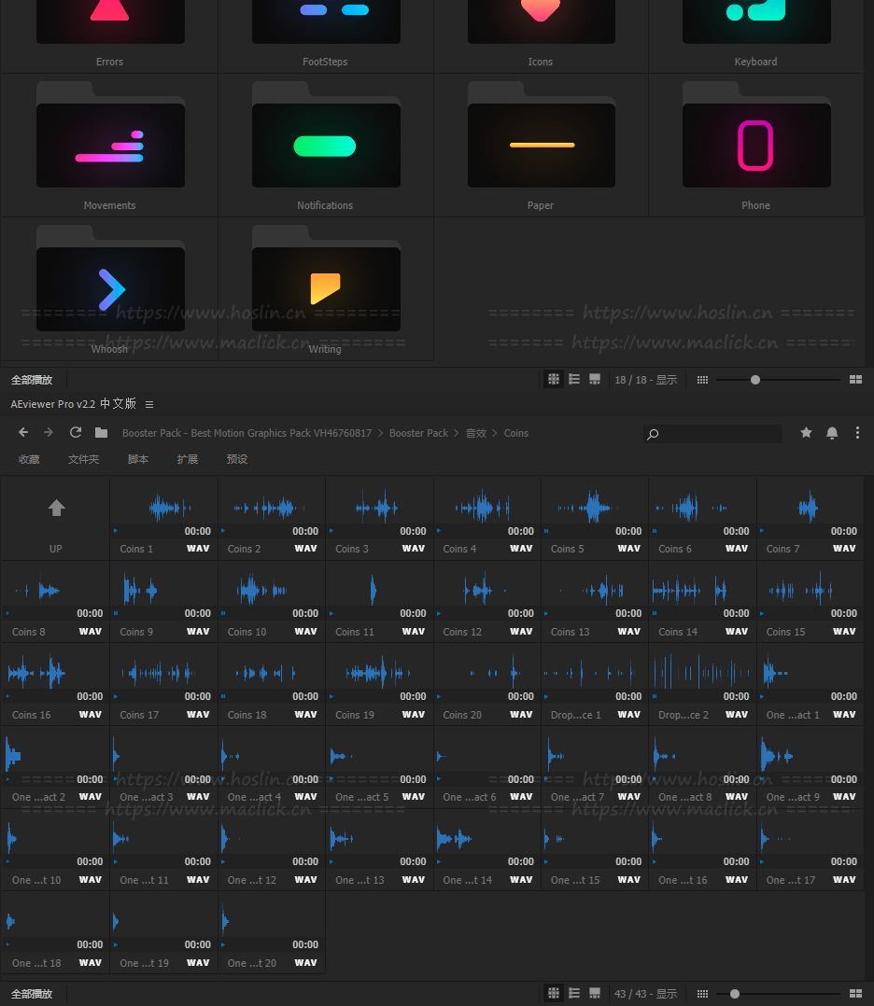Open the 收藏 tab
Viewport: 874px width, 1006px height.
(29, 459)
